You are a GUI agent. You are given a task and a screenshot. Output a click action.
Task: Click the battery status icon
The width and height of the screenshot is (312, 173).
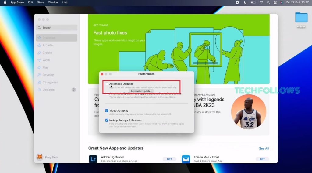pos(253,2)
